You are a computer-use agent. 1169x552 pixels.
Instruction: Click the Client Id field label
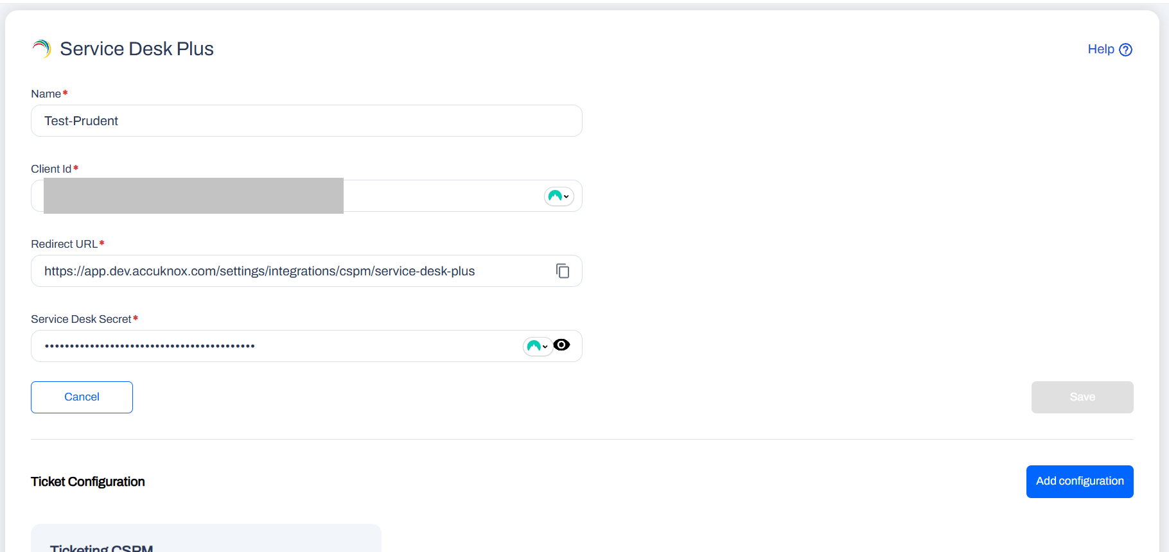[51, 169]
